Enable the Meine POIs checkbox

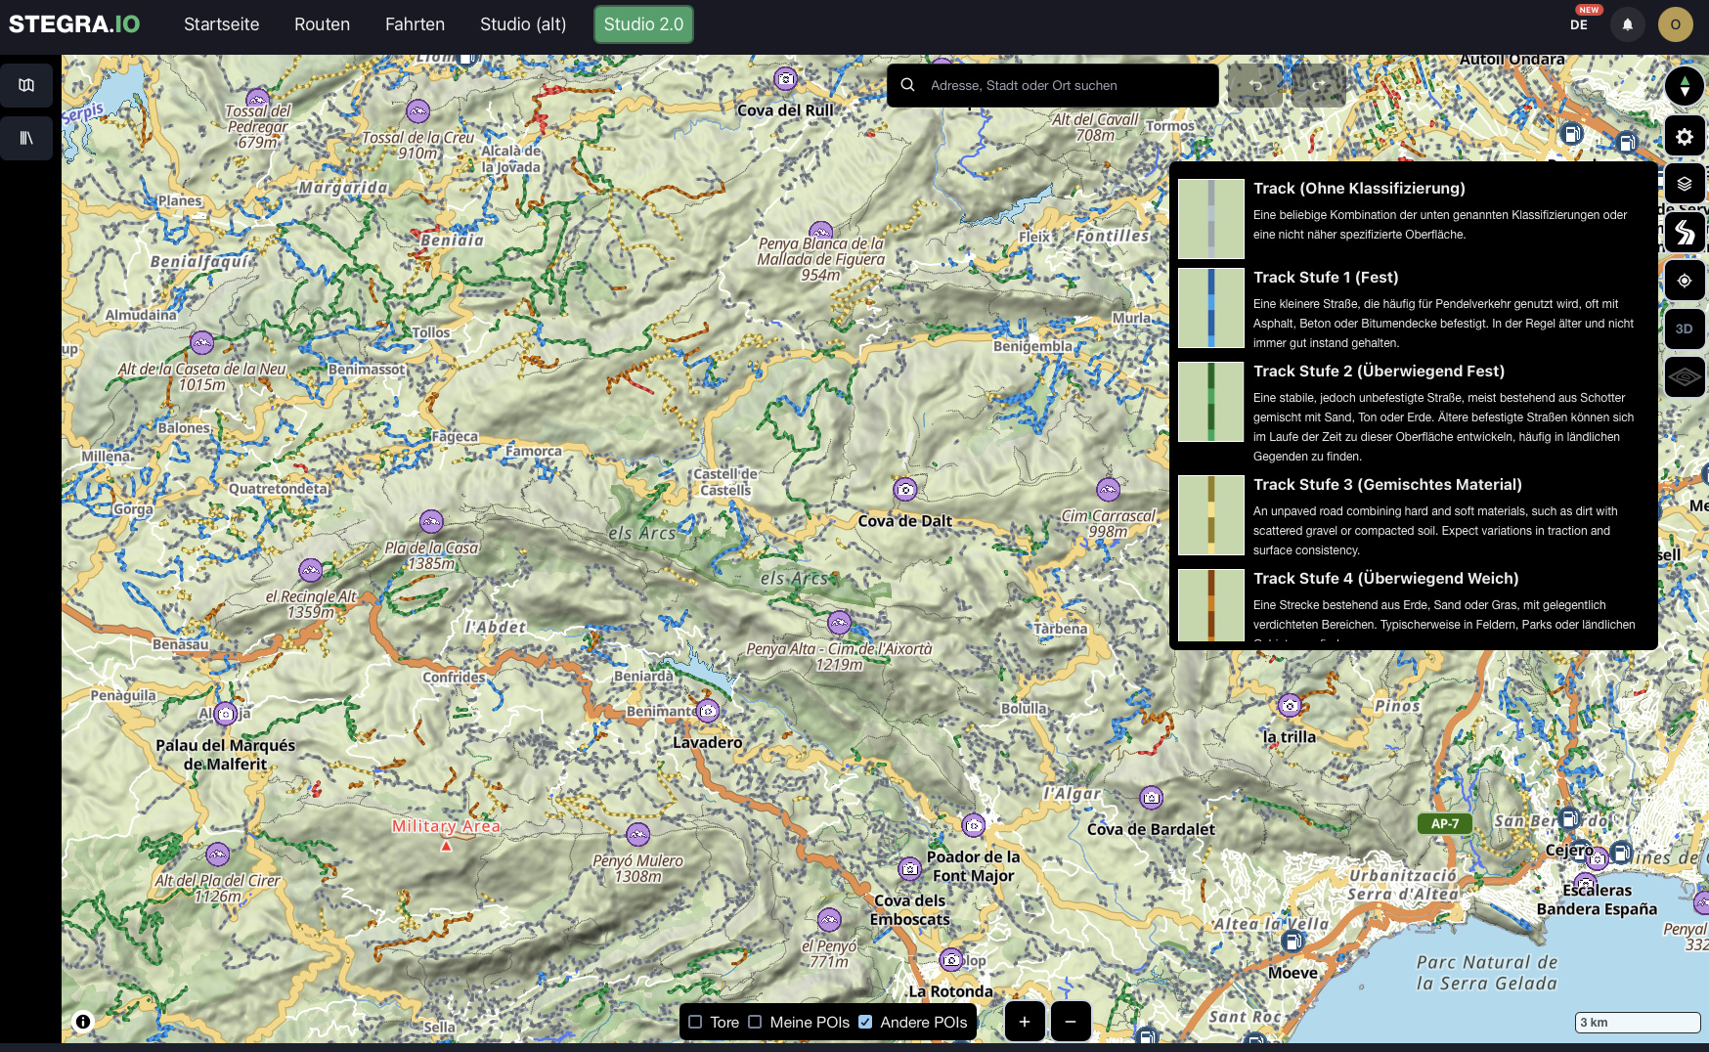tap(755, 1022)
